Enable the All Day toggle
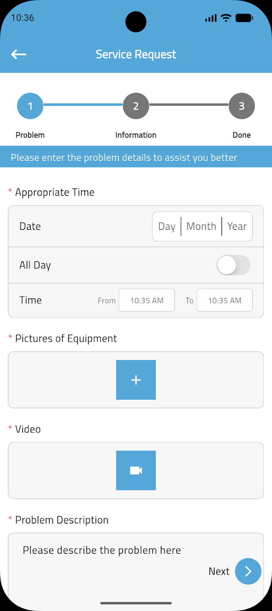The height and width of the screenshot is (611, 272). pos(233,265)
